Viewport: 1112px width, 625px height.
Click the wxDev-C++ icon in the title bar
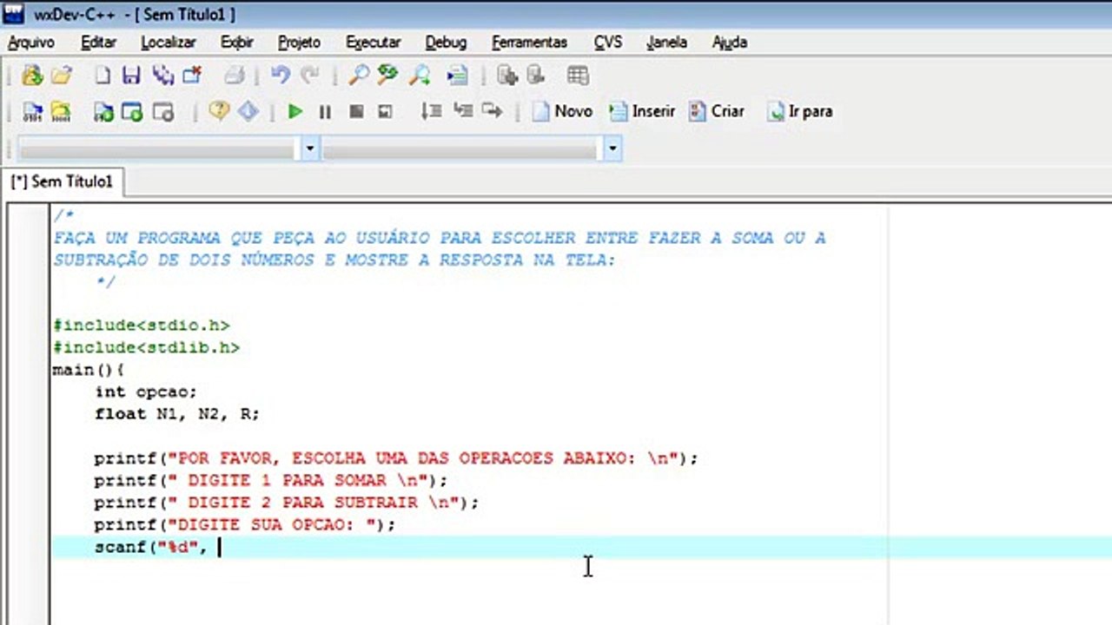13,15
